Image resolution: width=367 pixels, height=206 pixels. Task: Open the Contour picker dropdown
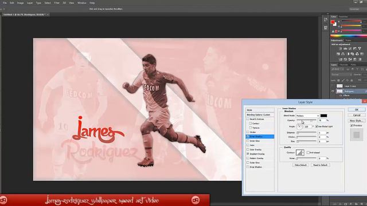(x=303, y=153)
